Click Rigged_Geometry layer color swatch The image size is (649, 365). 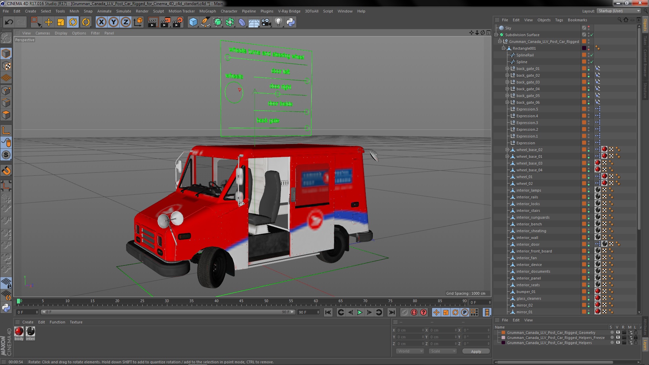pos(503,333)
